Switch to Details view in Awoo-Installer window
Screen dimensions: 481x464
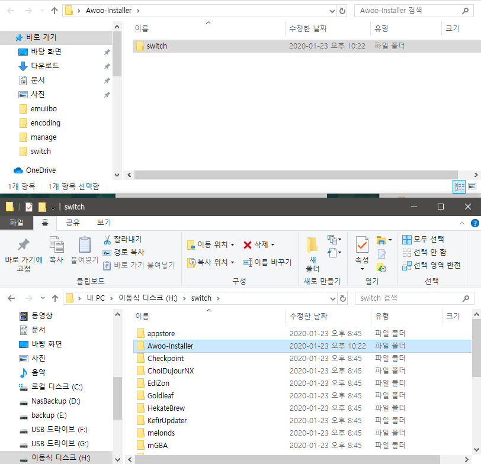tap(459, 186)
